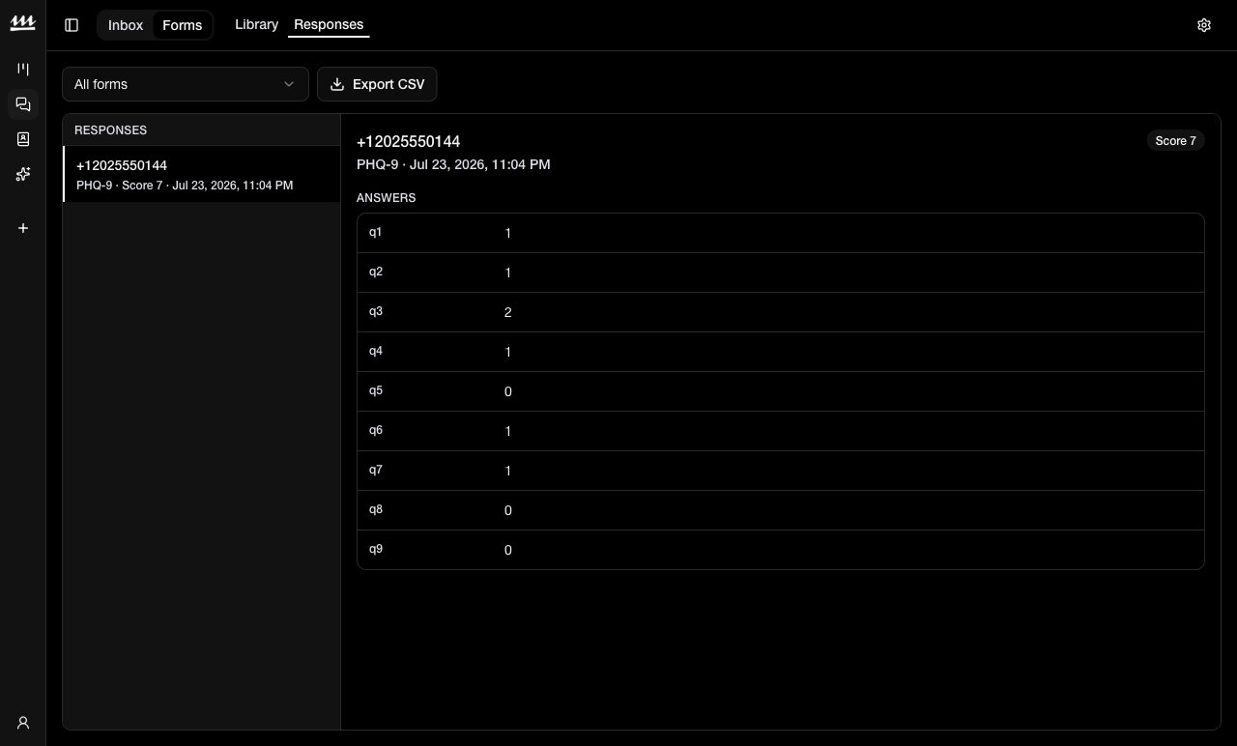This screenshot has width=1237, height=746.
Task: Click the value 0 for q9
Action: [508, 550]
